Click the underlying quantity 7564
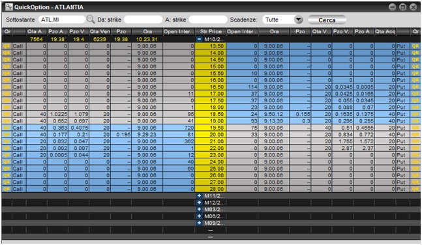Image resolution: width=422 pixels, height=245 pixels. coord(37,39)
